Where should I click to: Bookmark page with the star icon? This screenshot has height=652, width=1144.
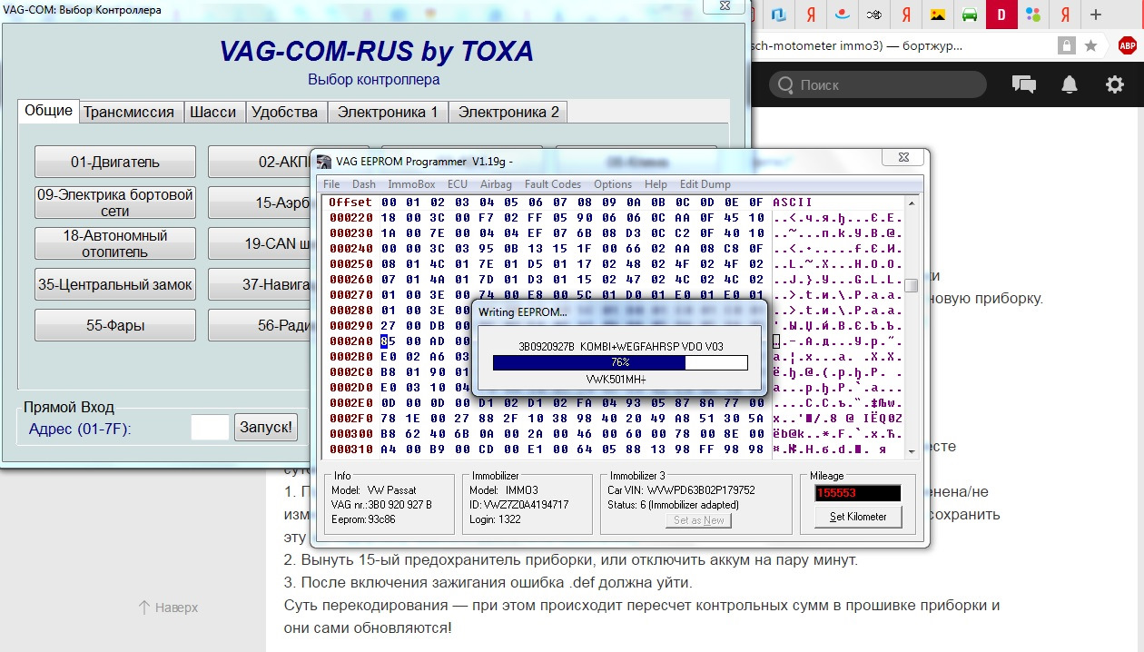point(1090,45)
